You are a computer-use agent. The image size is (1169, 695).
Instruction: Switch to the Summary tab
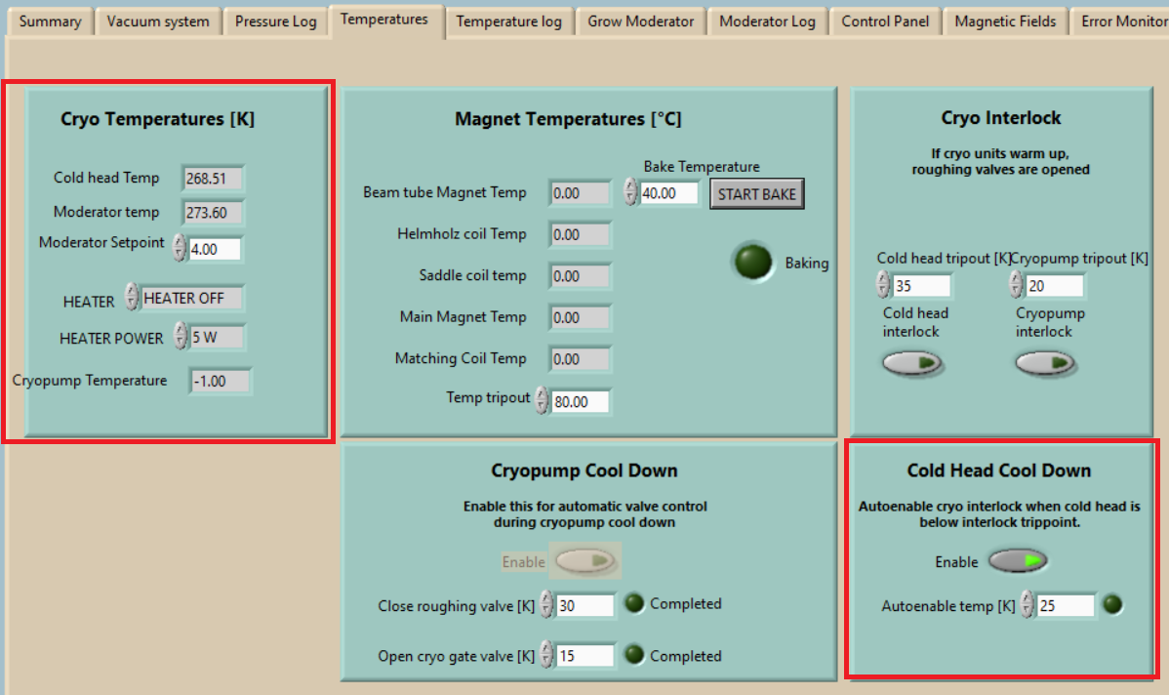pos(50,21)
